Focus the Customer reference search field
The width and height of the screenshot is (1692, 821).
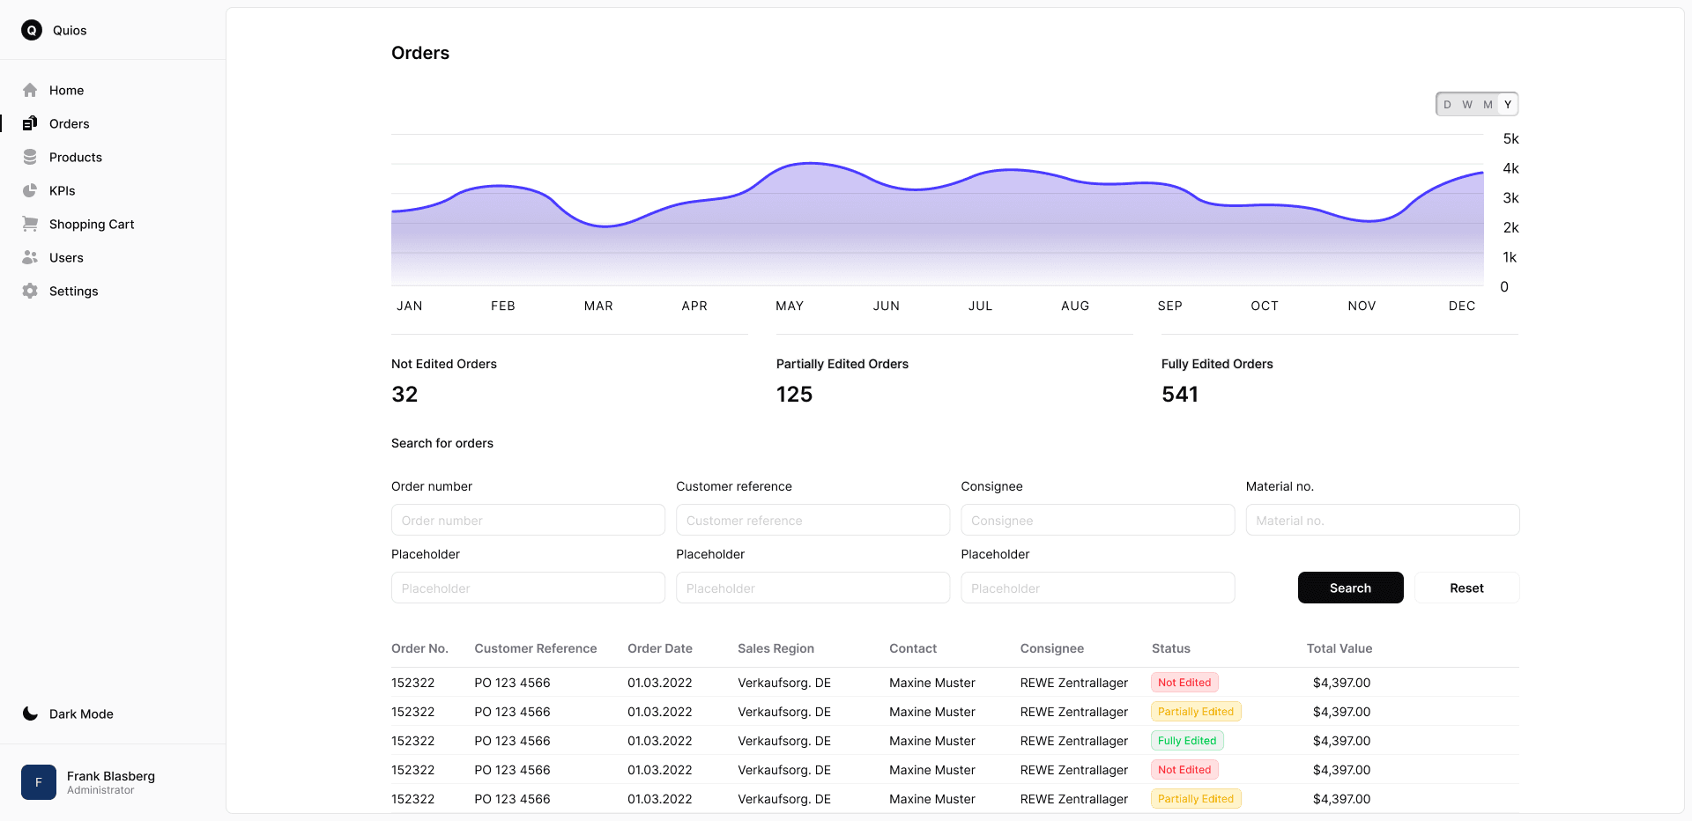click(x=812, y=520)
